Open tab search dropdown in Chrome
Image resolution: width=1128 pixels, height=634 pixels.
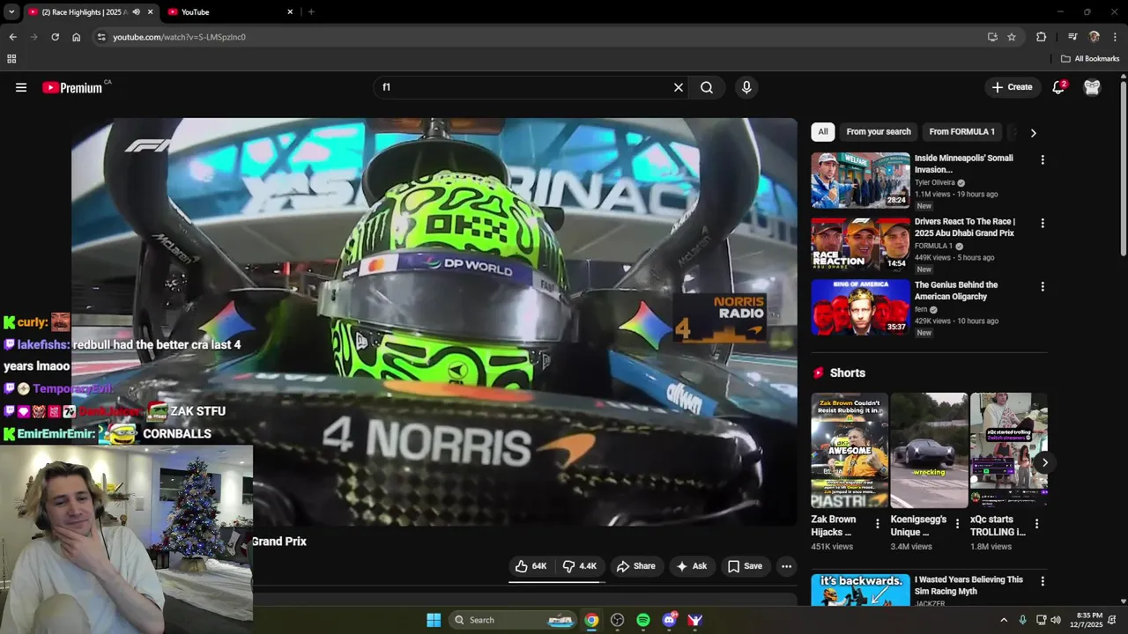coord(11,12)
